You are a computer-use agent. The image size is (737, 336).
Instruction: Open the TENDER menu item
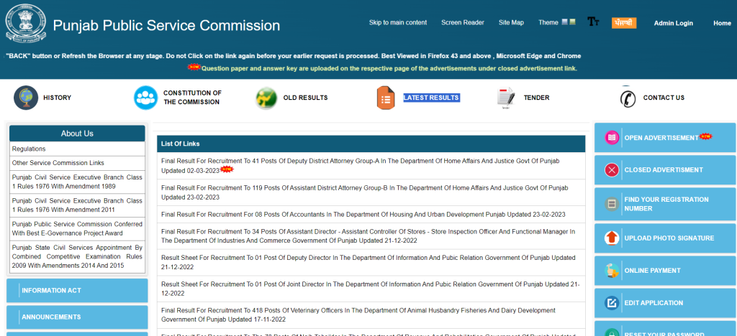click(536, 98)
